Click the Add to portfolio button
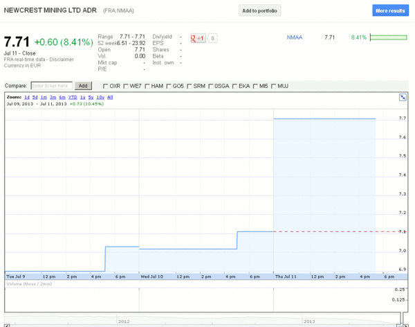 point(259,10)
